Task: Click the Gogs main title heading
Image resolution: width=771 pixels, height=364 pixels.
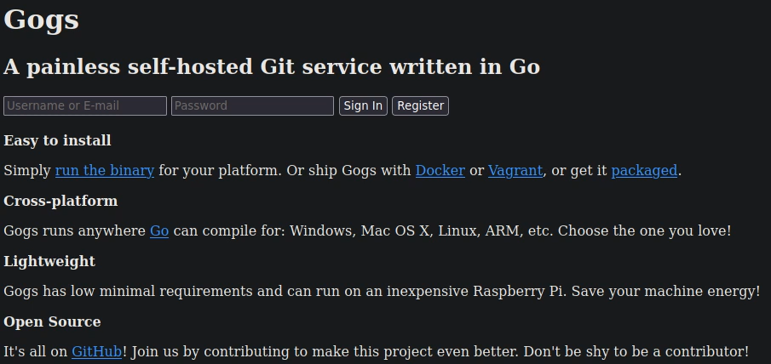Action: coord(41,20)
